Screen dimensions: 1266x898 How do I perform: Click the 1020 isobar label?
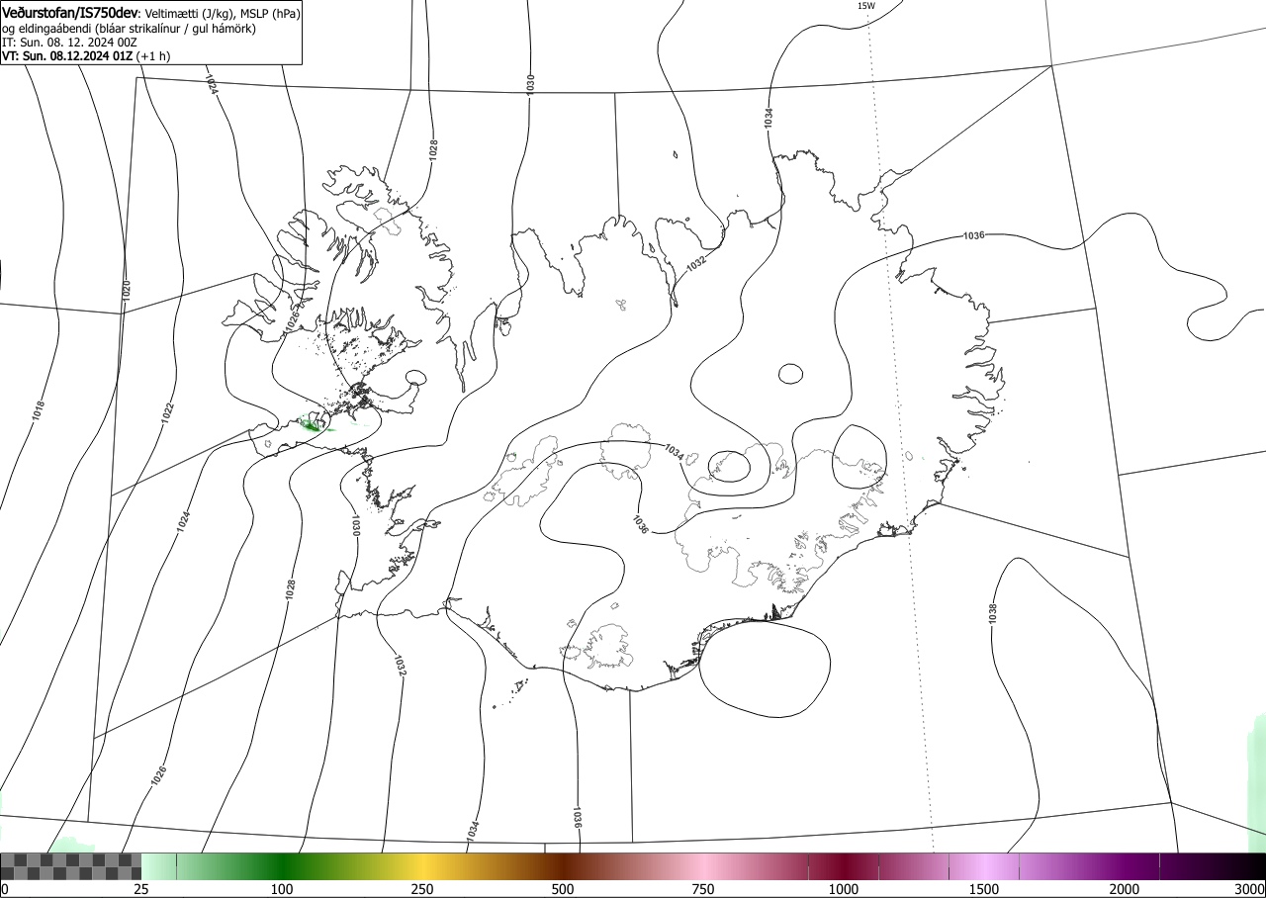click(x=126, y=291)
